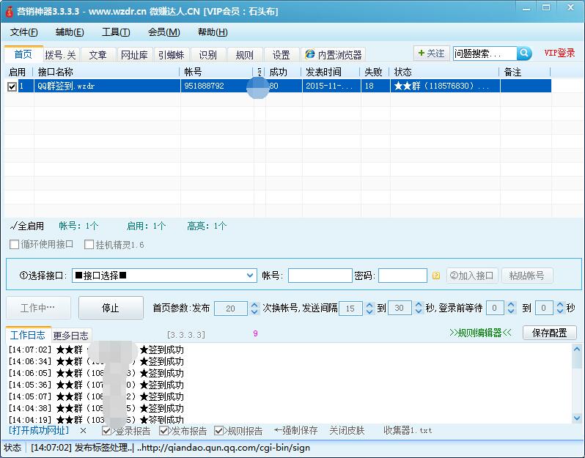Increase the 发布 count spinner up arrow
Viewport: 585px width, 458px height.
(x=254, y=305)
